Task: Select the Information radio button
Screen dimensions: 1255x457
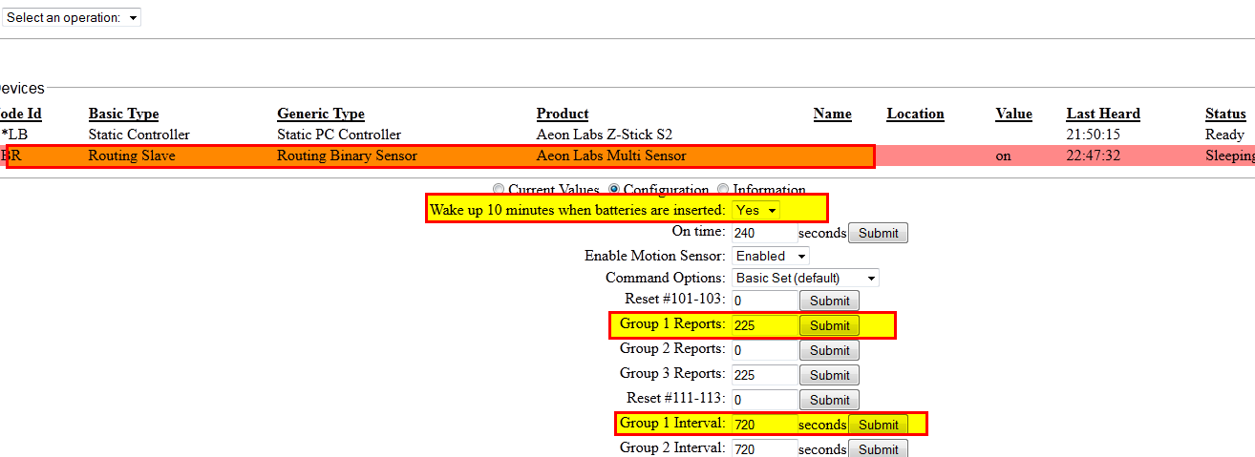Action: click(x=723, y=190)
